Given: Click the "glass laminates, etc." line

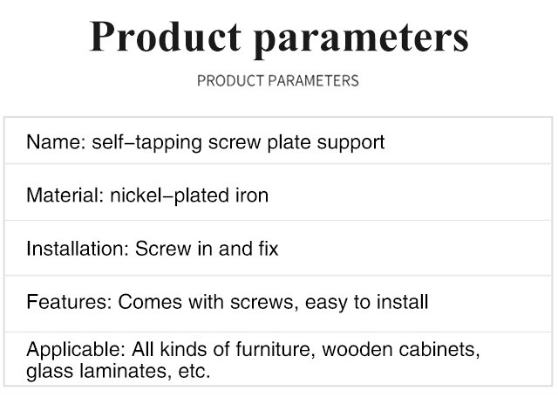Looking at the screenshot, I should (119, 370).
